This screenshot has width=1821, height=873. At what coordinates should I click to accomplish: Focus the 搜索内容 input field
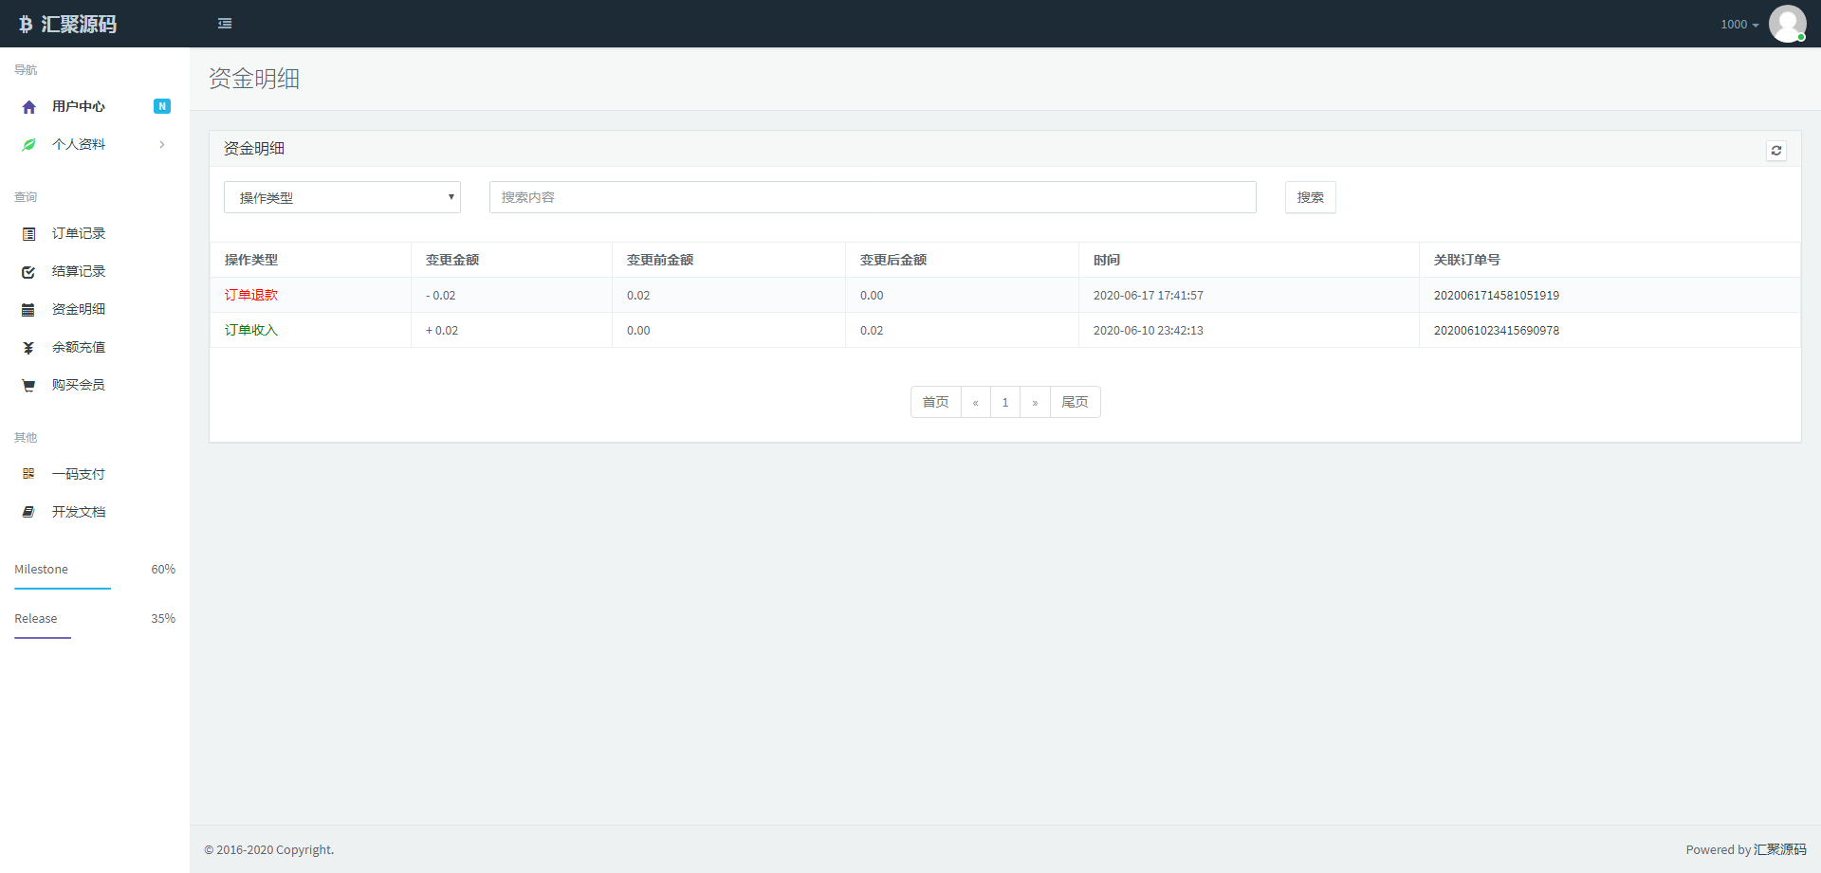tap(872, 197)
